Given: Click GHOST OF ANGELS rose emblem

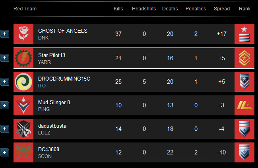Looking at the screenshot, I should pos(23,34).
